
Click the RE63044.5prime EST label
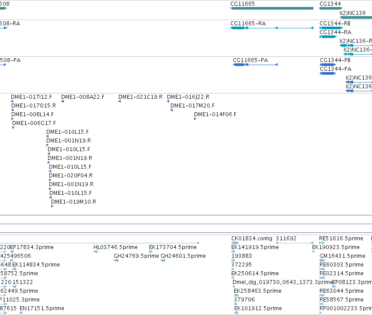click(342, 291)
